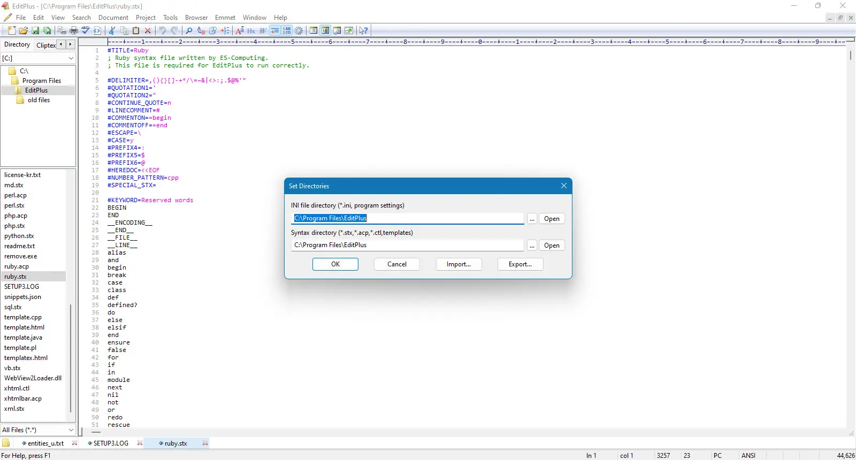The image size is (856, 460).
Task: Click the Replace toolbar icon
Action: [201, 30]
